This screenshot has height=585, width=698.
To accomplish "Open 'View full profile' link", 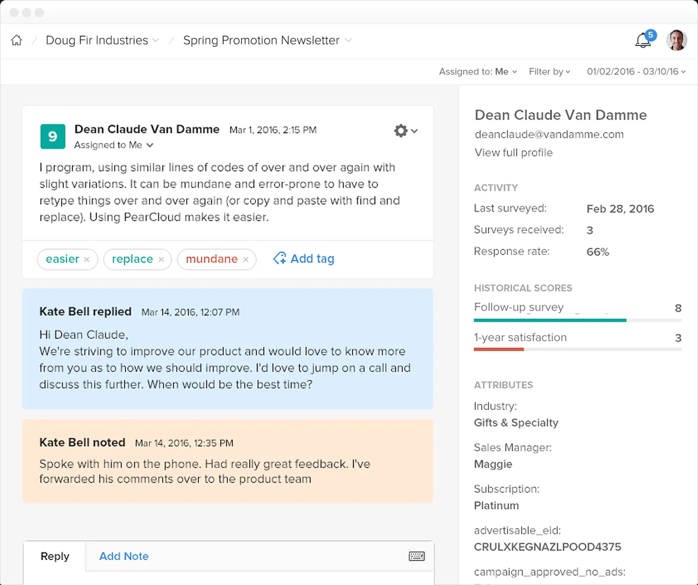I will 514,153.
